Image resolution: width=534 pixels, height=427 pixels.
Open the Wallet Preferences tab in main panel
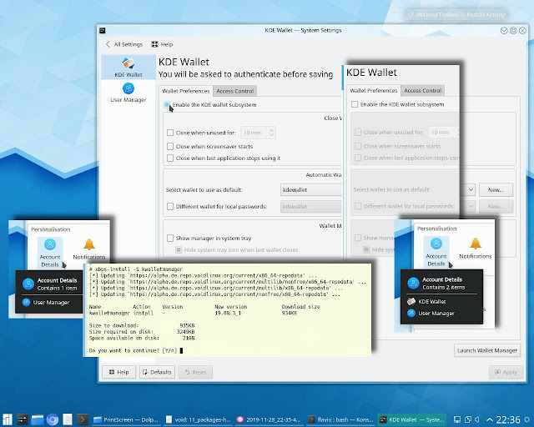coord(185,91)
